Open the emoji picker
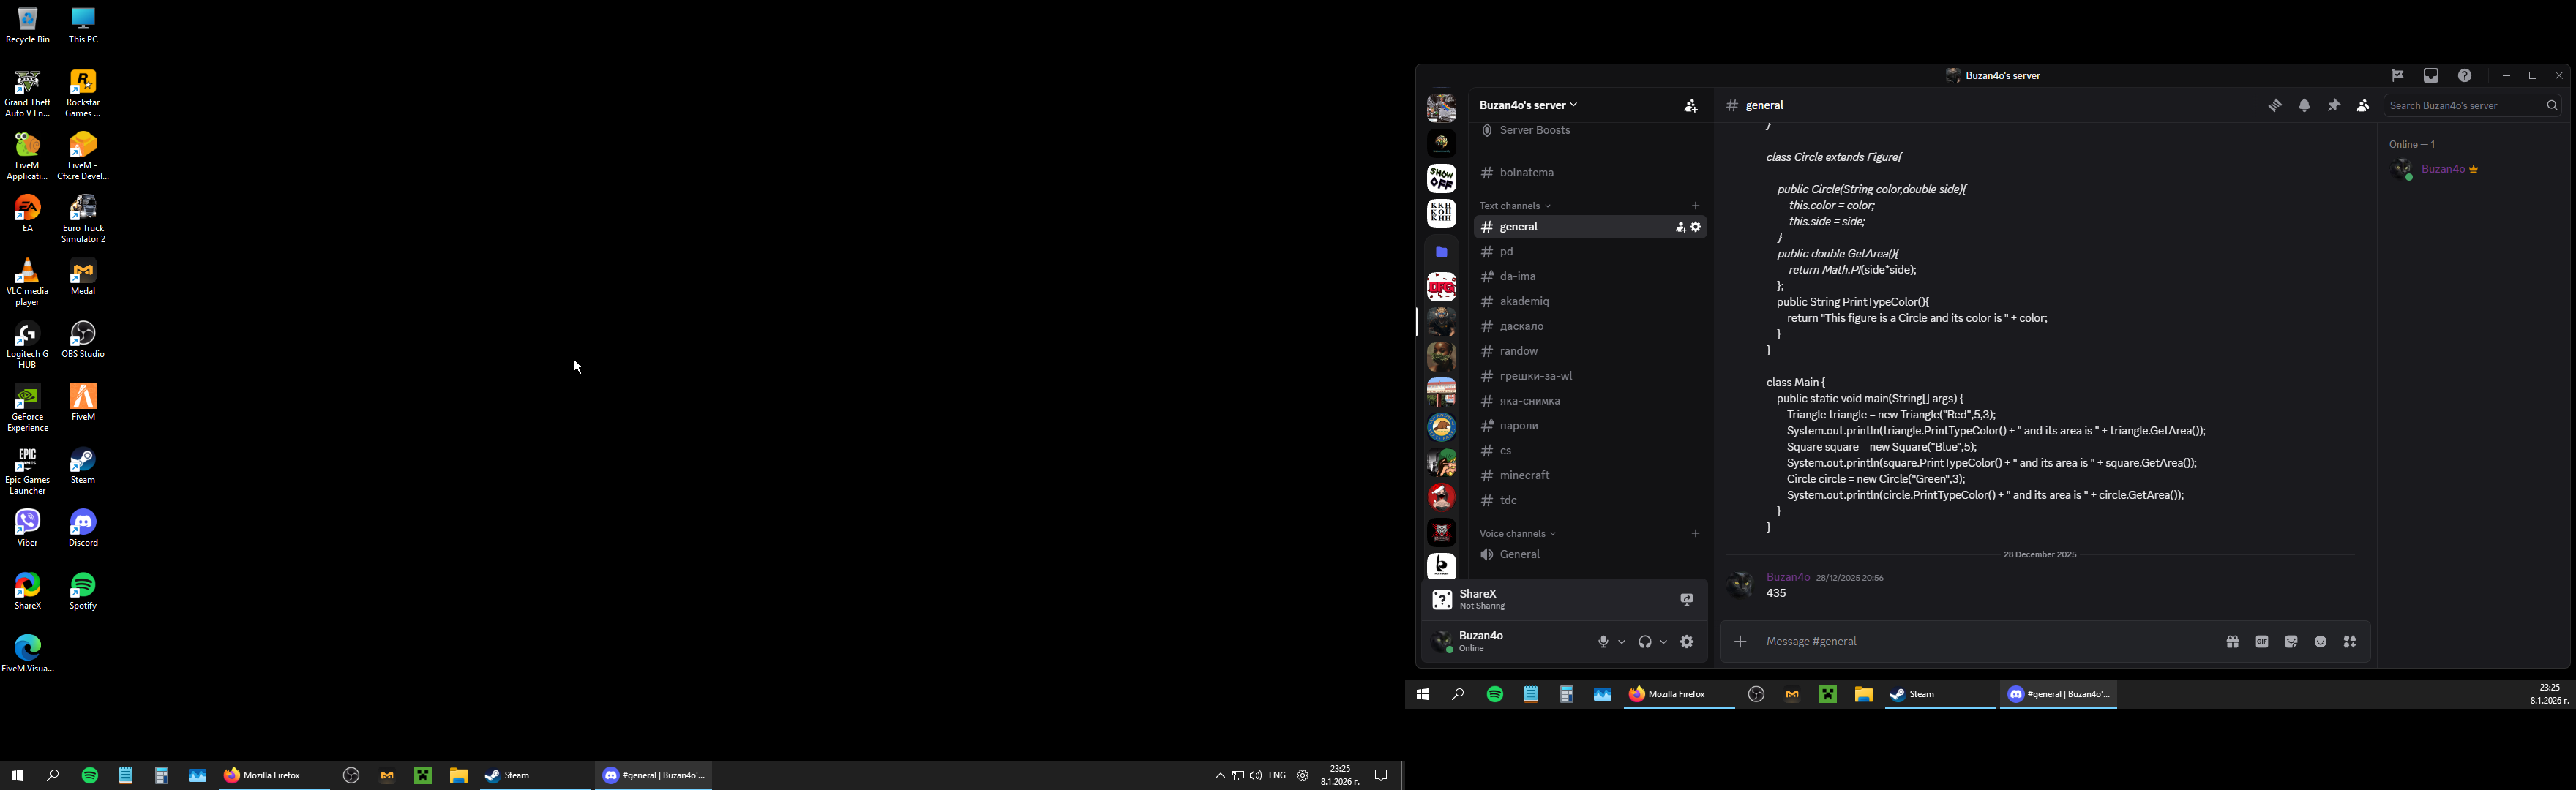Screen dimensions: 2576x790 click(2321, 642)
